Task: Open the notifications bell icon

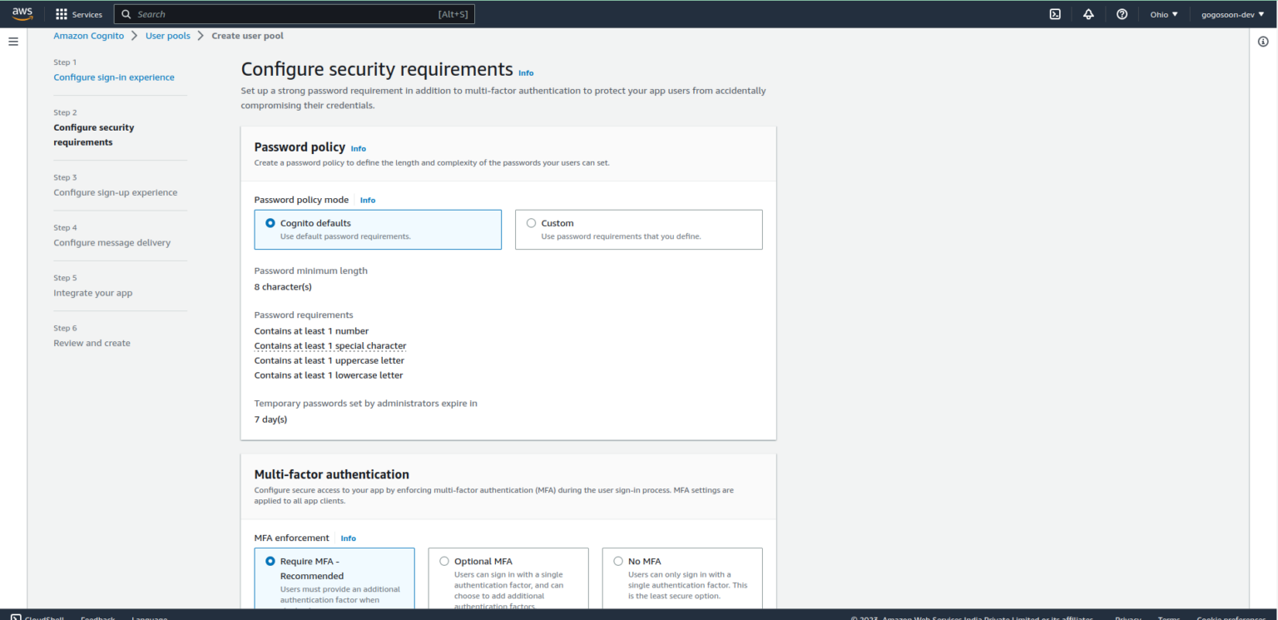Action: click(x=1088, y=13)
